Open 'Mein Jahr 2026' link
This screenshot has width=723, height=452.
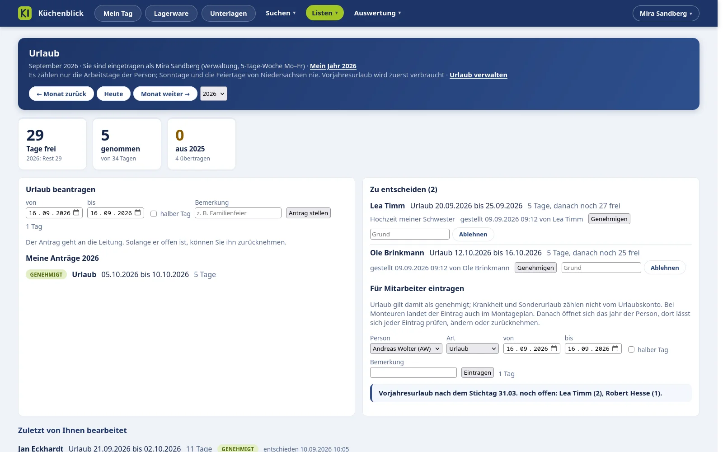click(333, 66)
